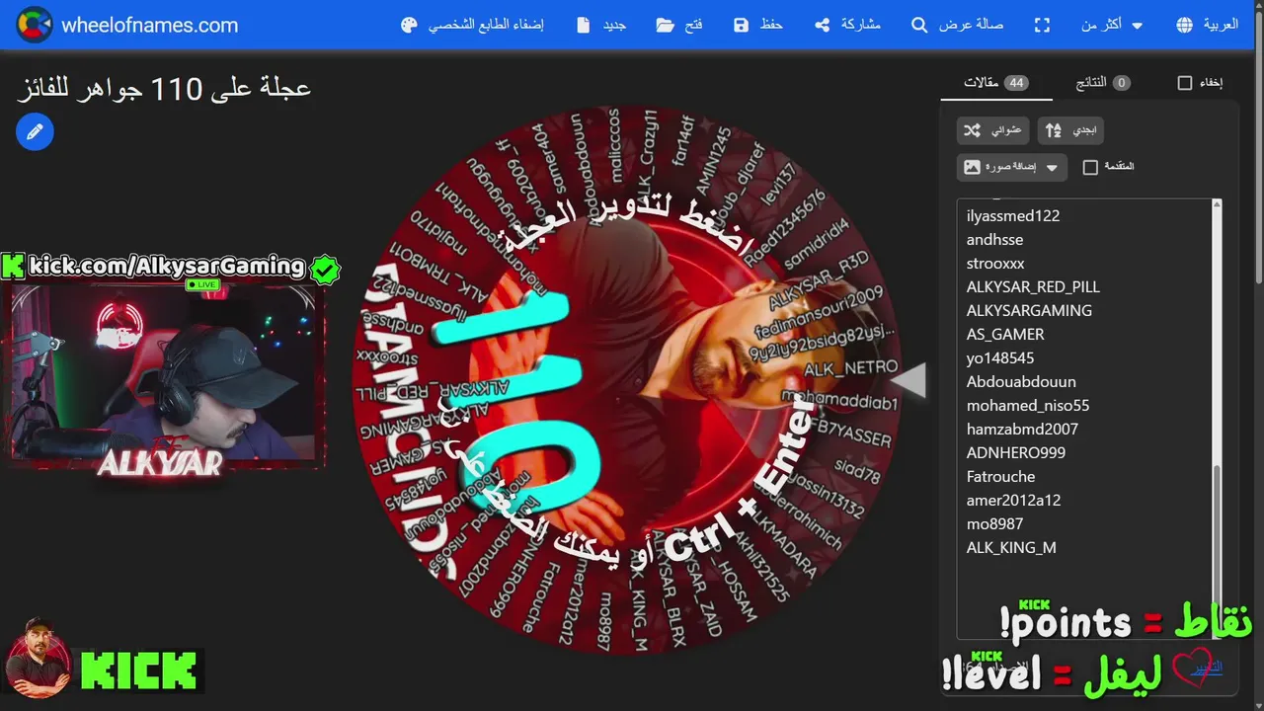Image resolution: width=1264 pixels, height=711 pixels.
Task: Click the wheel pointer arrow
Action: [908, 380]
